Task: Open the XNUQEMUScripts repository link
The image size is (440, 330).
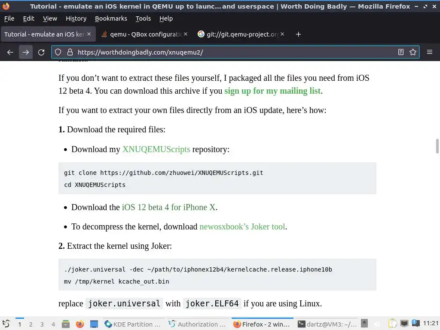Action: pos(156,149)
